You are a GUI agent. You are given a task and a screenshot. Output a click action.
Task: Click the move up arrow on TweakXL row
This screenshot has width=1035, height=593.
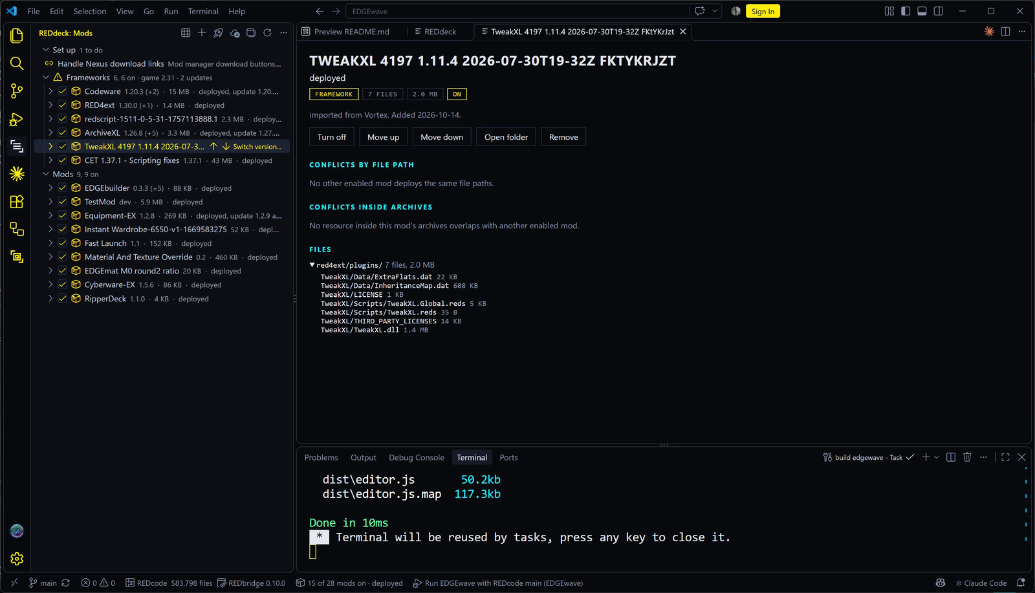tap(213, 147)
